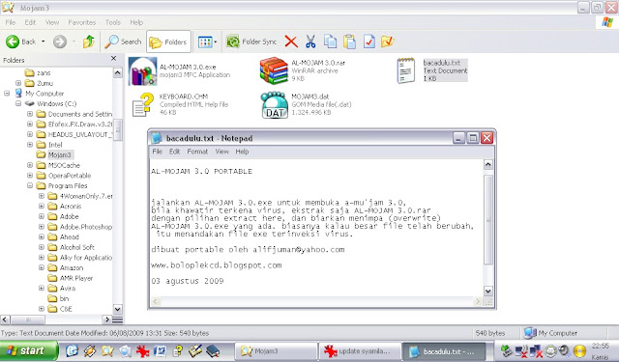Open the Explorer View menu
619x362 pixels.
[x=52, y=22]
